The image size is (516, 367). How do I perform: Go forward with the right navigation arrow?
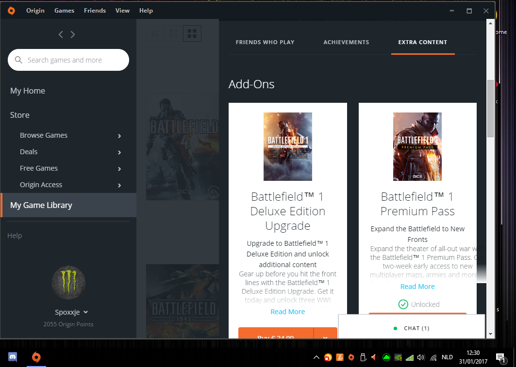pos(73,34)
